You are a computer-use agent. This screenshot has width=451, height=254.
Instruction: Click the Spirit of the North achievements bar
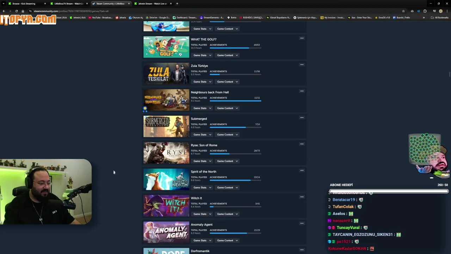click(x=235, y=180)
